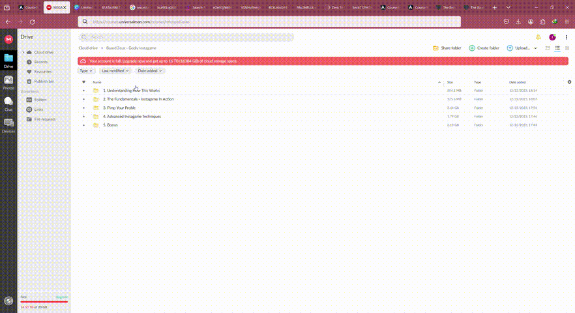
Task: Open Favourites in the Drive sidebar
Action: 42,72
